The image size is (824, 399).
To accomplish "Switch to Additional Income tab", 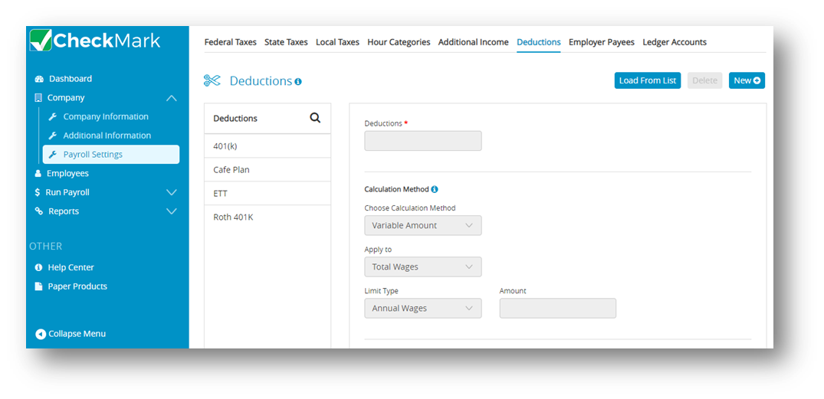I will (x=474, y=42).
